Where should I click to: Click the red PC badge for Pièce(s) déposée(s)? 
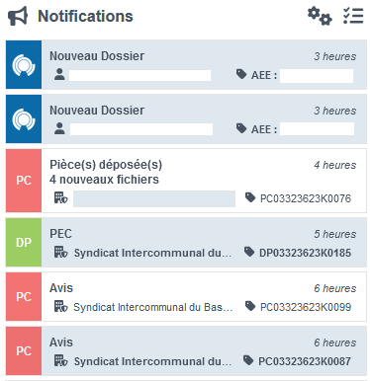pyautogui.click(x=24, y=181)
